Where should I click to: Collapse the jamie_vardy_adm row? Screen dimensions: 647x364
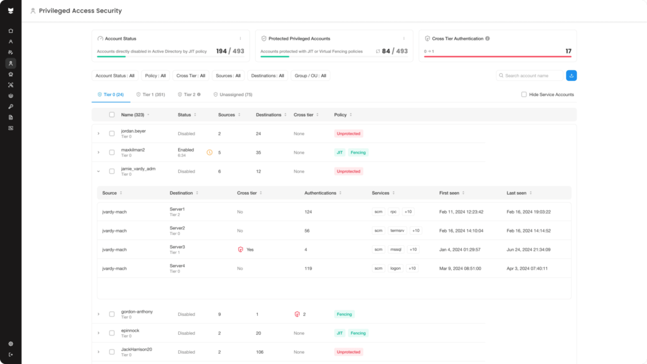pos(99,171)
